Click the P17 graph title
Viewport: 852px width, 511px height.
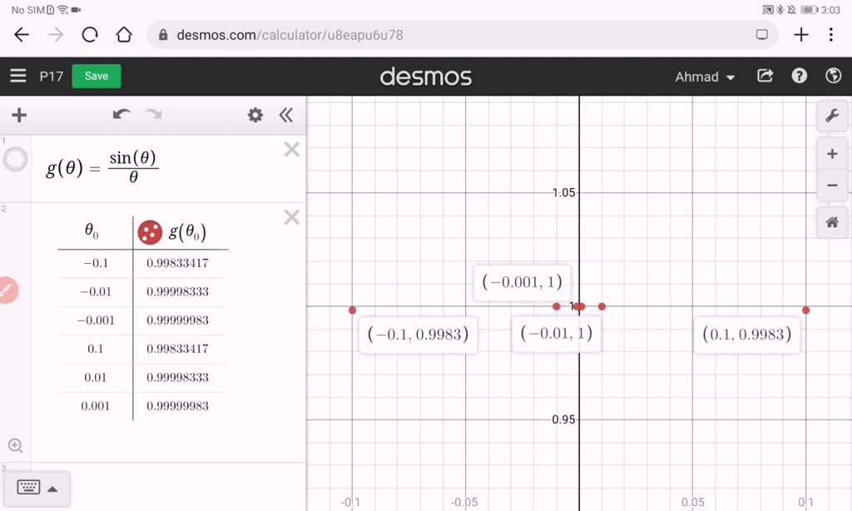[51, 76]
